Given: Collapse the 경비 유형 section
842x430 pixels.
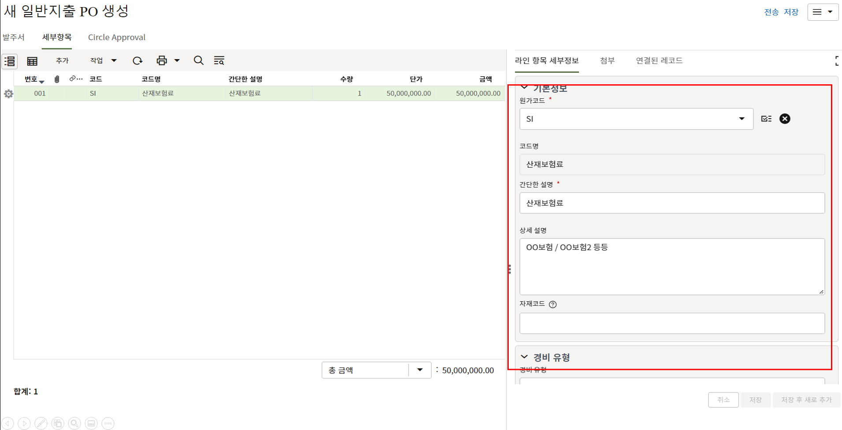Looking at the screenshot, I should 524,357.
